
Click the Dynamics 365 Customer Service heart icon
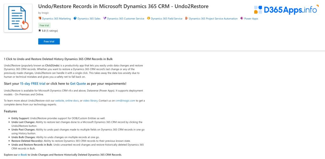tap(105, 18)
